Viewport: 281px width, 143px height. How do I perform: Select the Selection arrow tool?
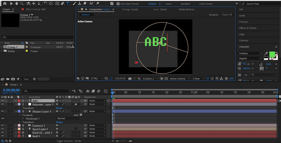[11, 3]
